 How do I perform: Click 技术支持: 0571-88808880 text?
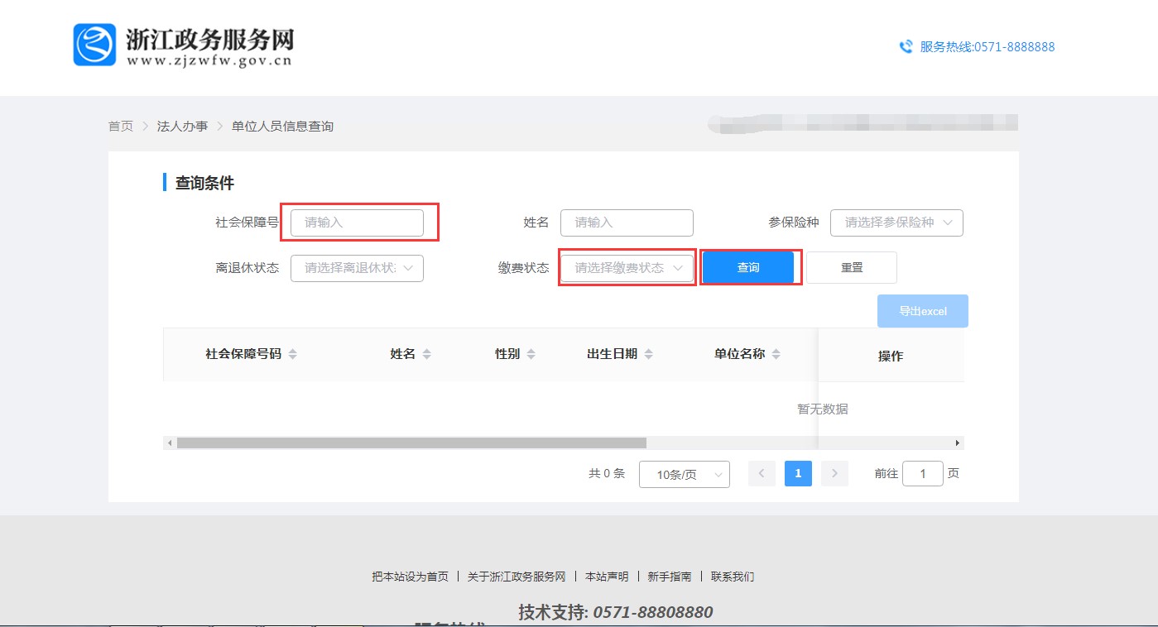616,612
